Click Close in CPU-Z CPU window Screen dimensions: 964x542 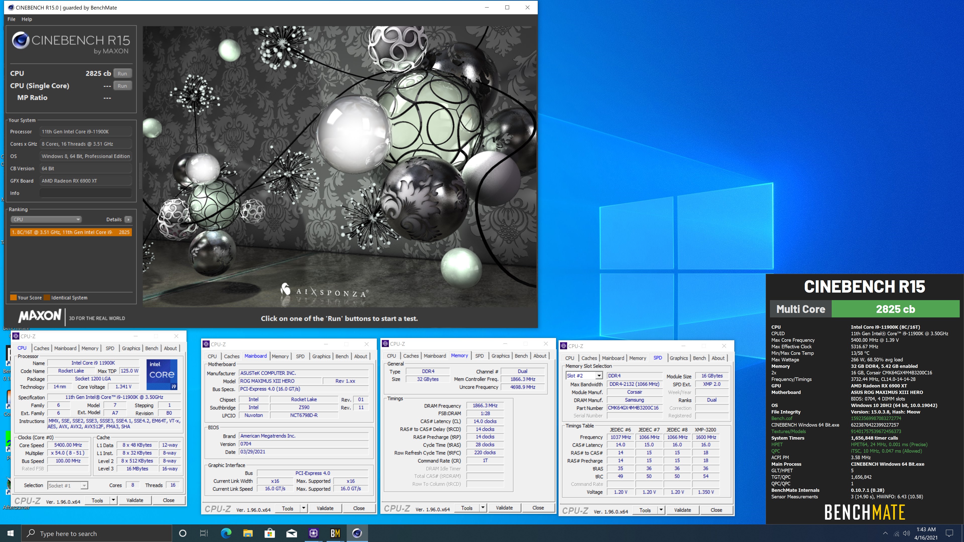click(168, 500)
